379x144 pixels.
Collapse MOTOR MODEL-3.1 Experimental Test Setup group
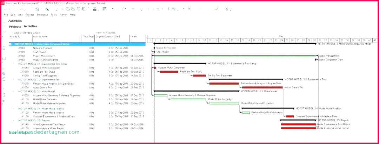click(x=13, y=64)
